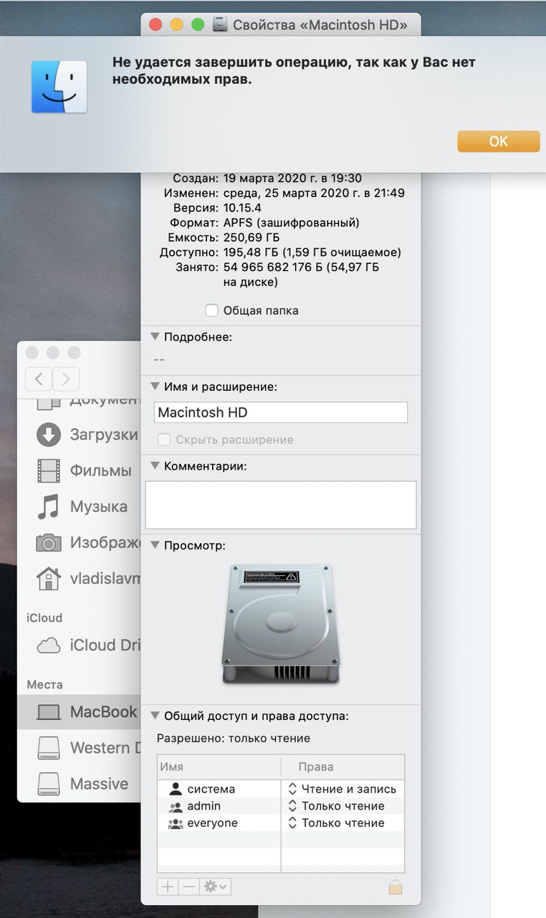Collapse Общий доступ и права доступа section

tap(155, 716)
